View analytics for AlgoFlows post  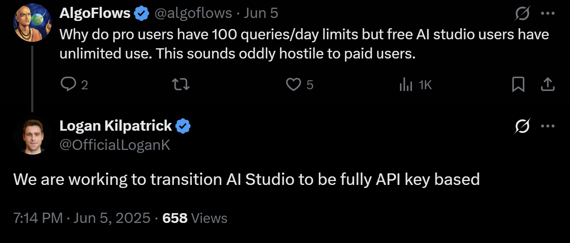(x=406, y=85)
